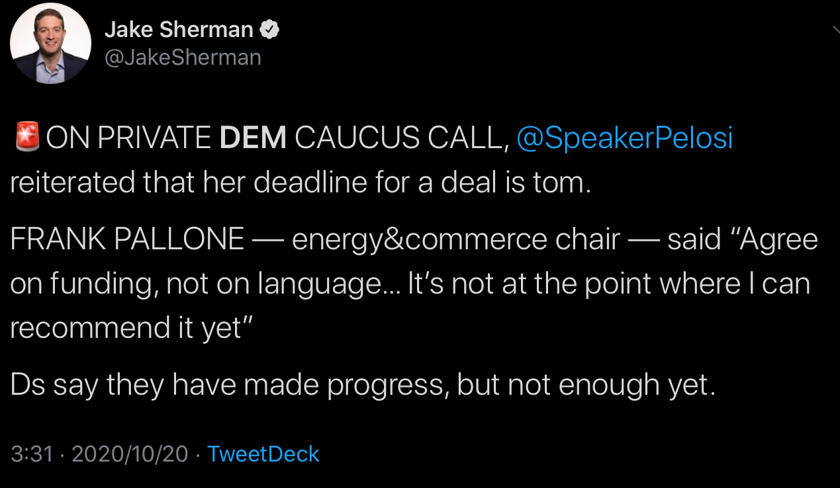This screenshot has width=840, height=488.
Task: Click the 3:31 tweet timestamp
Action: [31, 454]
